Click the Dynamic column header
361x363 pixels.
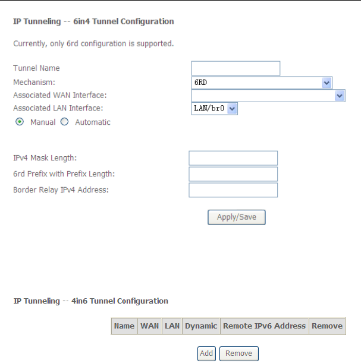(x=200, y=326)
